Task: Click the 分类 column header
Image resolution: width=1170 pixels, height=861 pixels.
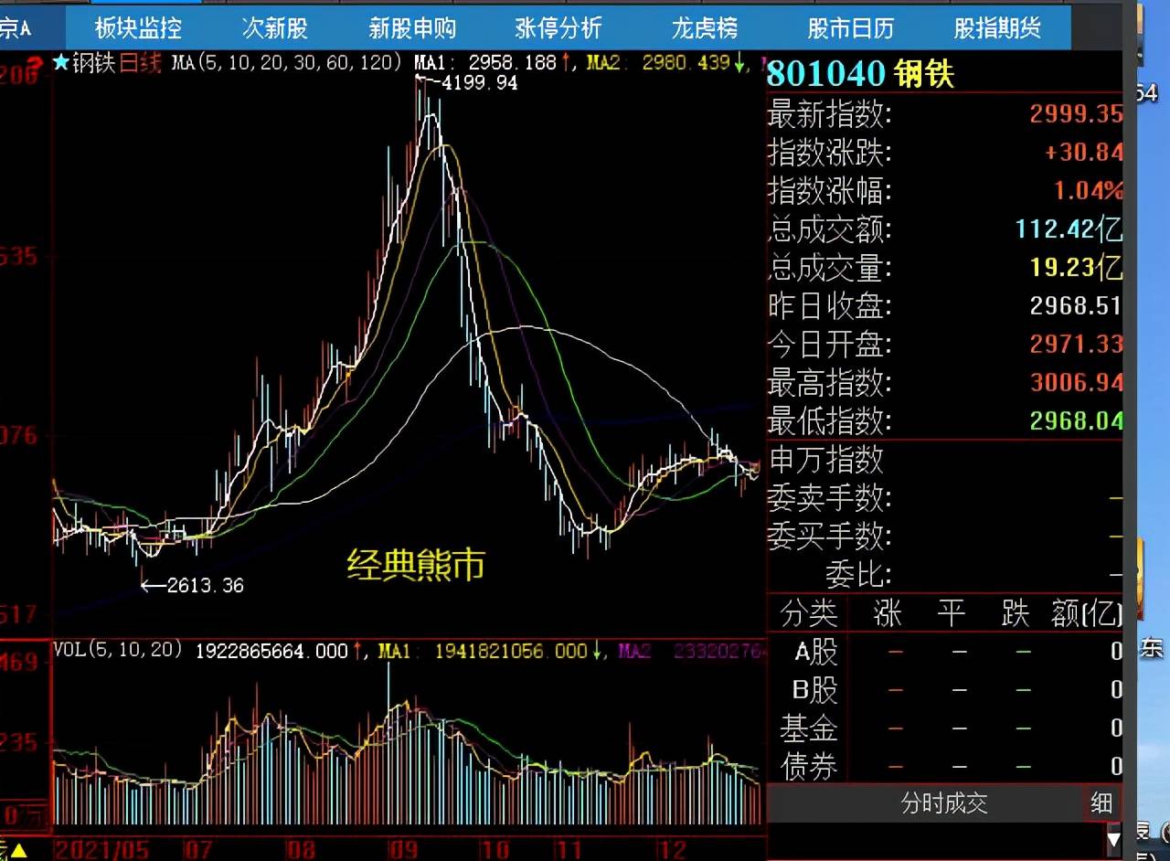Action: [x=809, y=613]
